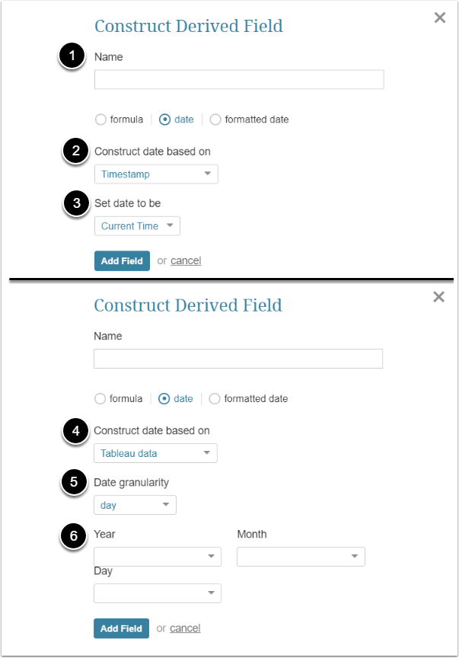The width and height of the screenshot is (459, 658).
Task: Click the Name field in bottom dialog
Action: (x=237, y=359)
